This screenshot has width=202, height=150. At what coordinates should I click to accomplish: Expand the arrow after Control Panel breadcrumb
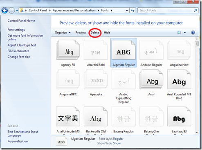pos(50,11)
